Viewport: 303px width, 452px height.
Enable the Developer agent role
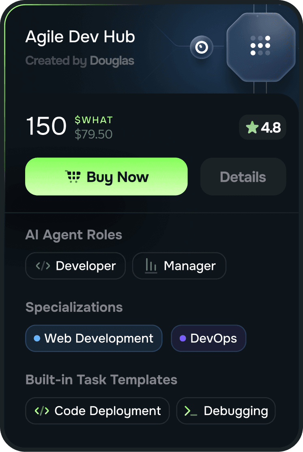tap(75, 266)
